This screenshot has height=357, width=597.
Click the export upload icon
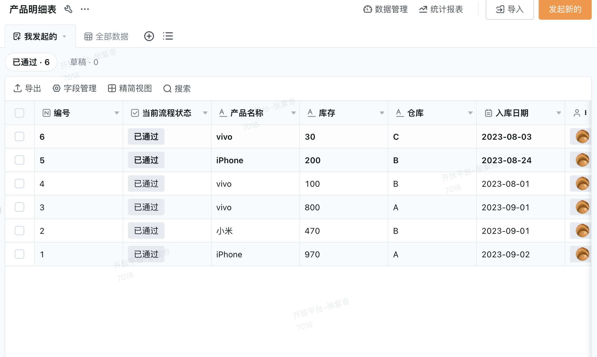[x=18, y=88]
